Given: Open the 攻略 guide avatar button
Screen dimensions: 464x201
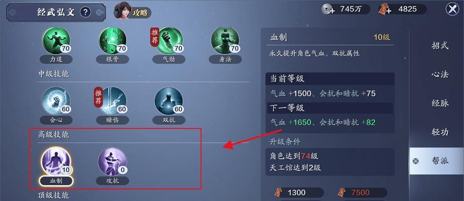Looking at the screenshot, I should [132, 11].
